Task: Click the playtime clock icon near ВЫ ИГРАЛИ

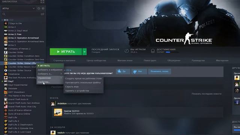Action: [127, 51]
